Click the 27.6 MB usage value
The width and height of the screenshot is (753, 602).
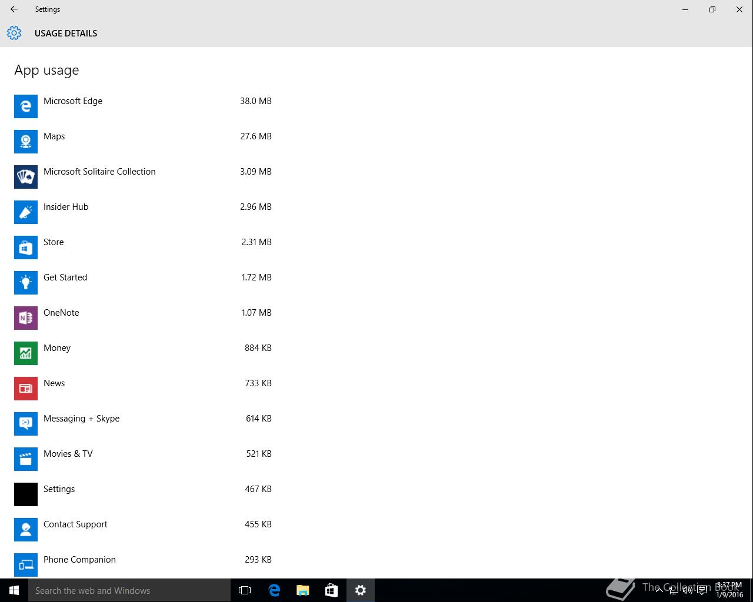tap(256, 136)
